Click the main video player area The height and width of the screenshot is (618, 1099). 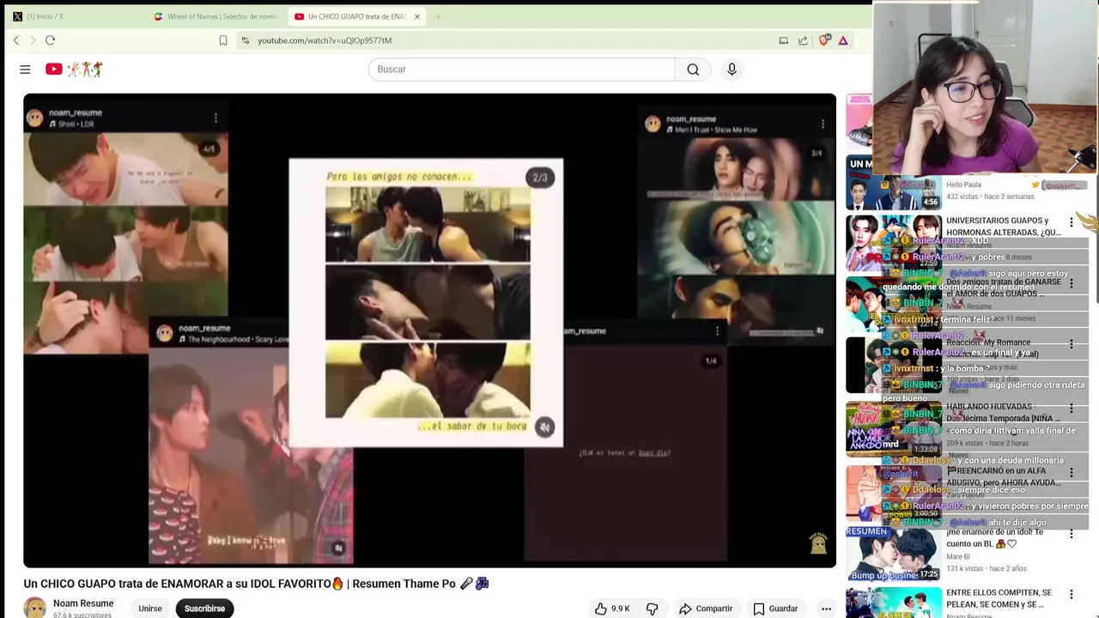click(429, 330)
